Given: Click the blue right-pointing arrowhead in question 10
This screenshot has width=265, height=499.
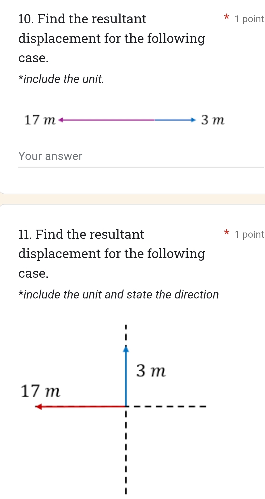Looking at the screenshot, I should click(x=194, y=120).
